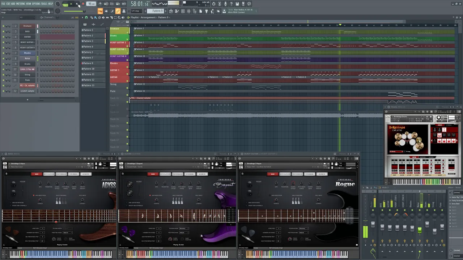Open the TOOLS menu
463x260 pixels.
[44, 4]
